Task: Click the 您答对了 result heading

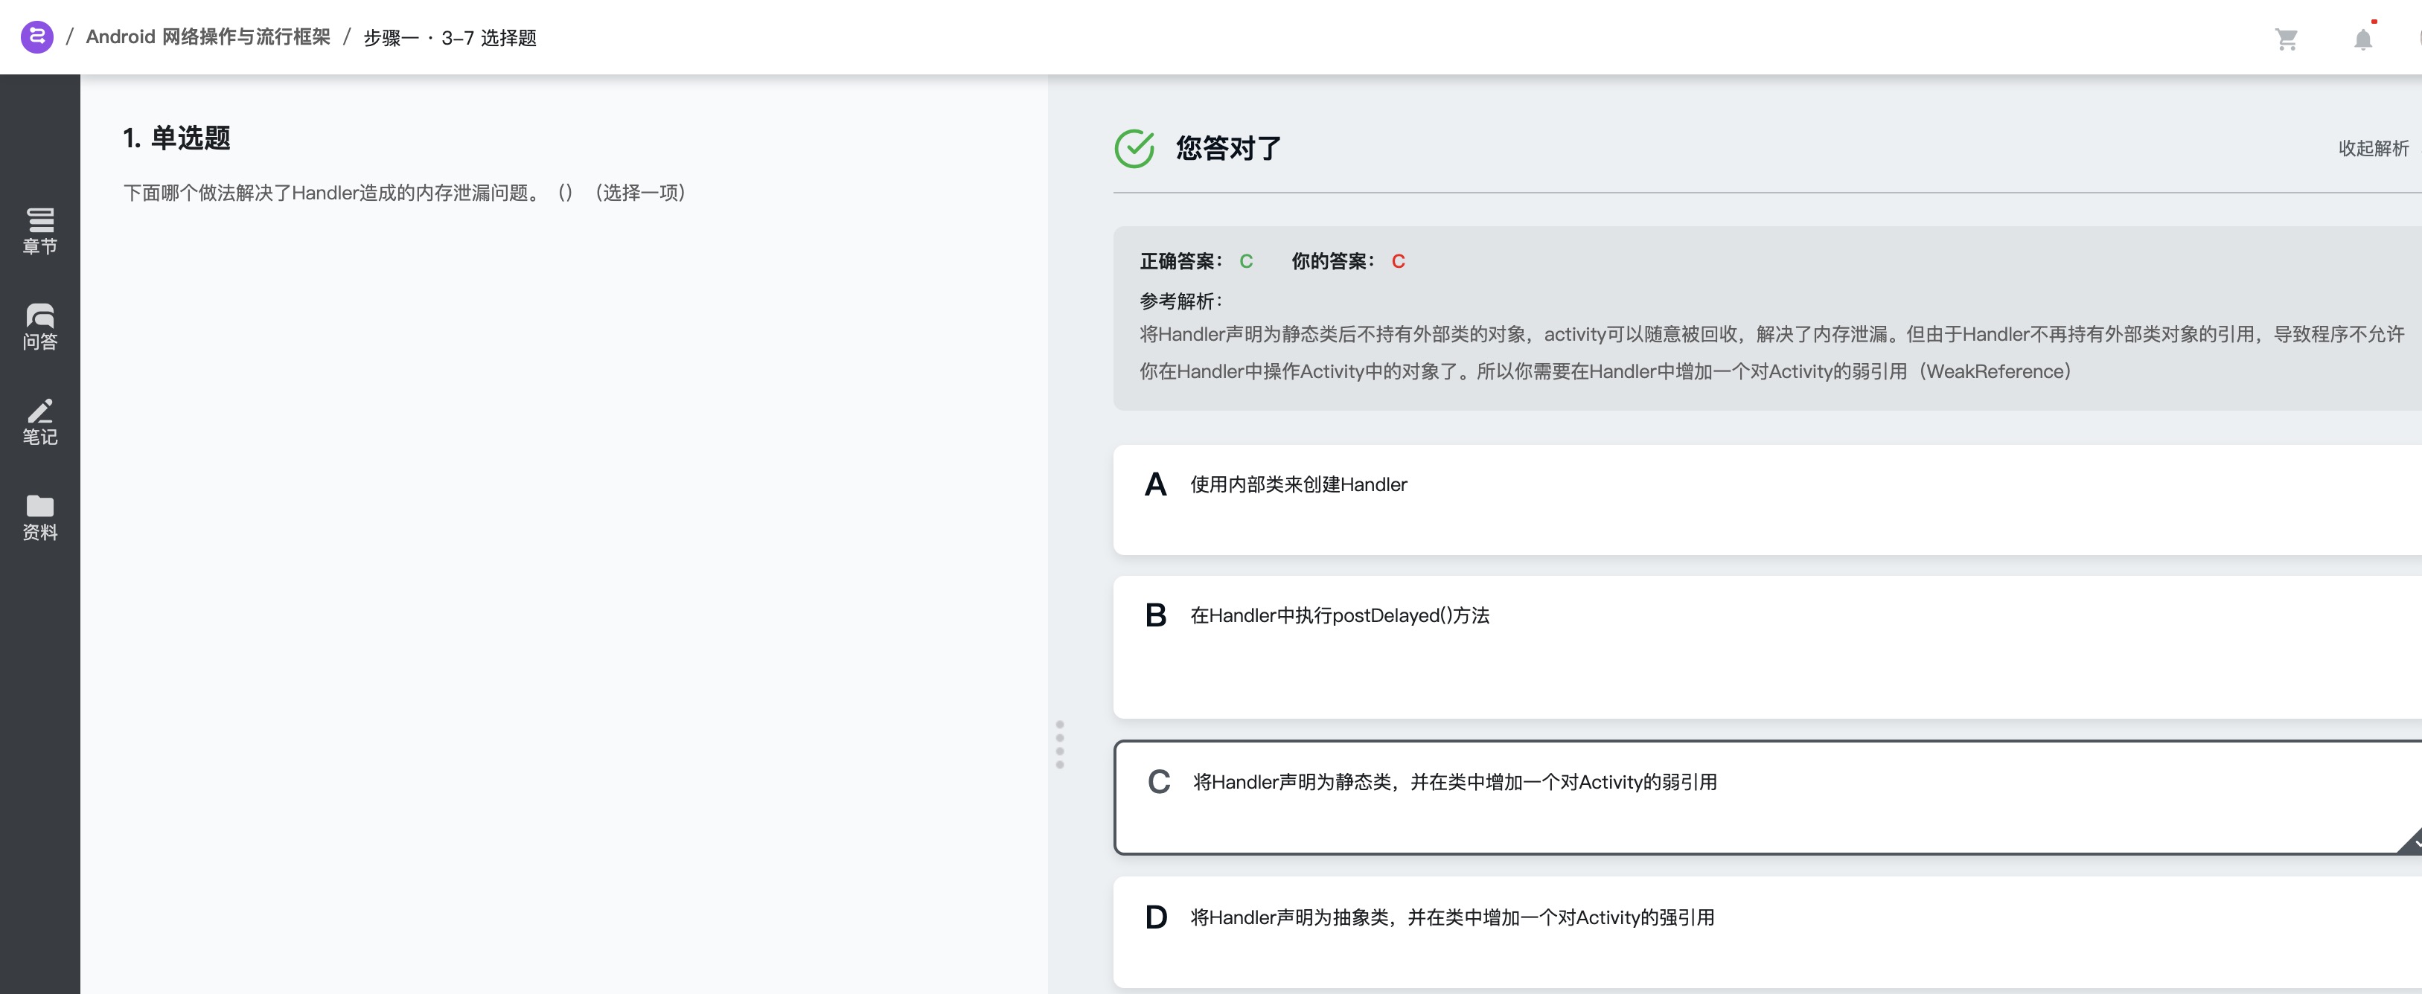Action: point(1228,149)
